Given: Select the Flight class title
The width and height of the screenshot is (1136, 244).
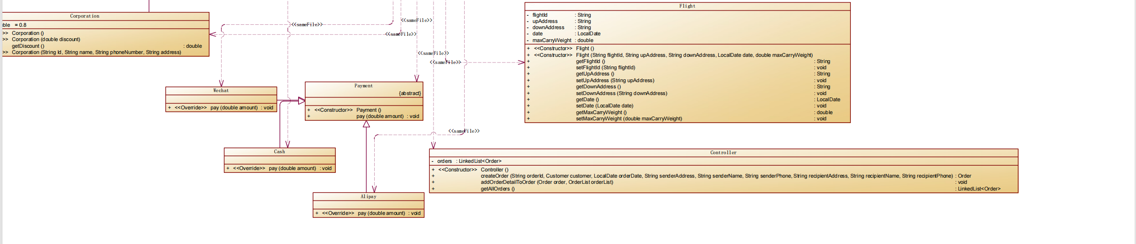Looking at the screenshot, I should [x=687, y=6].
